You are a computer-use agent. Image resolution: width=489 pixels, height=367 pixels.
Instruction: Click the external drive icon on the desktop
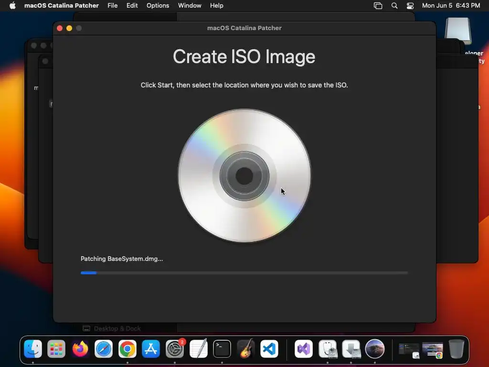458,31
